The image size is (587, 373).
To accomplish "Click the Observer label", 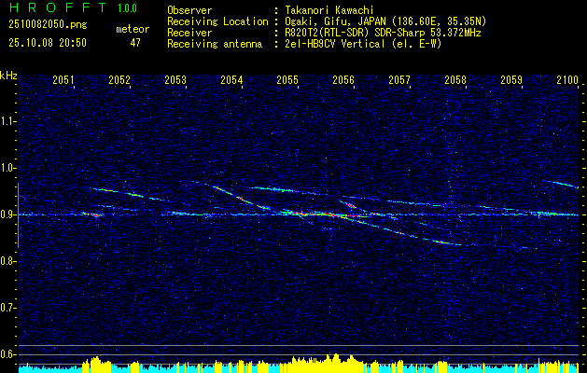I will 189,10.
